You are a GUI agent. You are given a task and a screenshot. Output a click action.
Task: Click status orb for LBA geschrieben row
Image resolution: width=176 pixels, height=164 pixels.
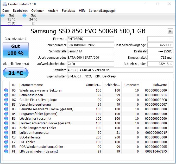point(6,151)
